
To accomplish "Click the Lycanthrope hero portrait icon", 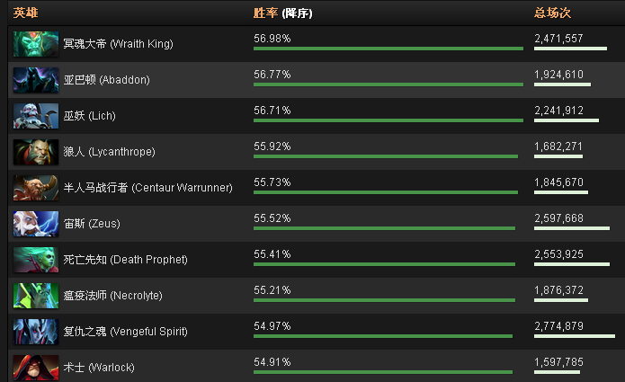I will (x=36, y=152).
